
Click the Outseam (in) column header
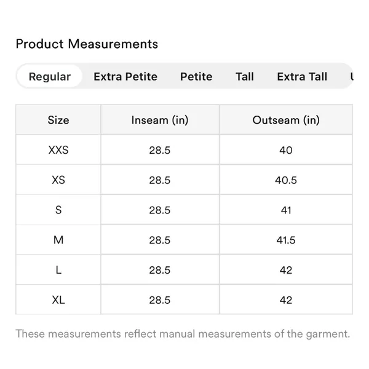pos(286,120)
